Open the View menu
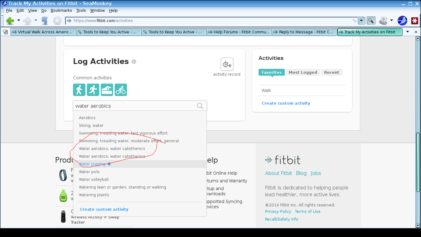The image size is (421, 237). (x=32, y=11)
